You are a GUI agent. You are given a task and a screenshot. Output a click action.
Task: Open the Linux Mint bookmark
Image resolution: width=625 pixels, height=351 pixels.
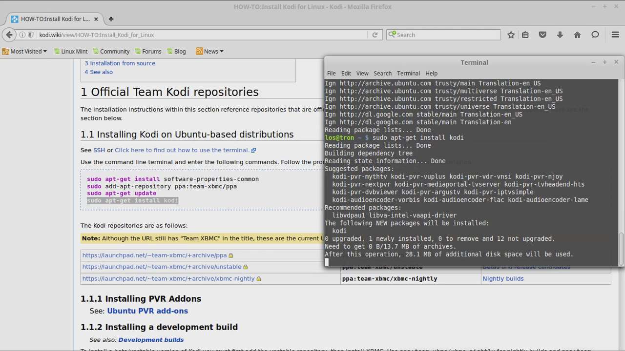tap(70, 51)
